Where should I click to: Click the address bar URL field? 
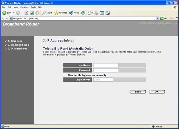[x=84, y=18]
